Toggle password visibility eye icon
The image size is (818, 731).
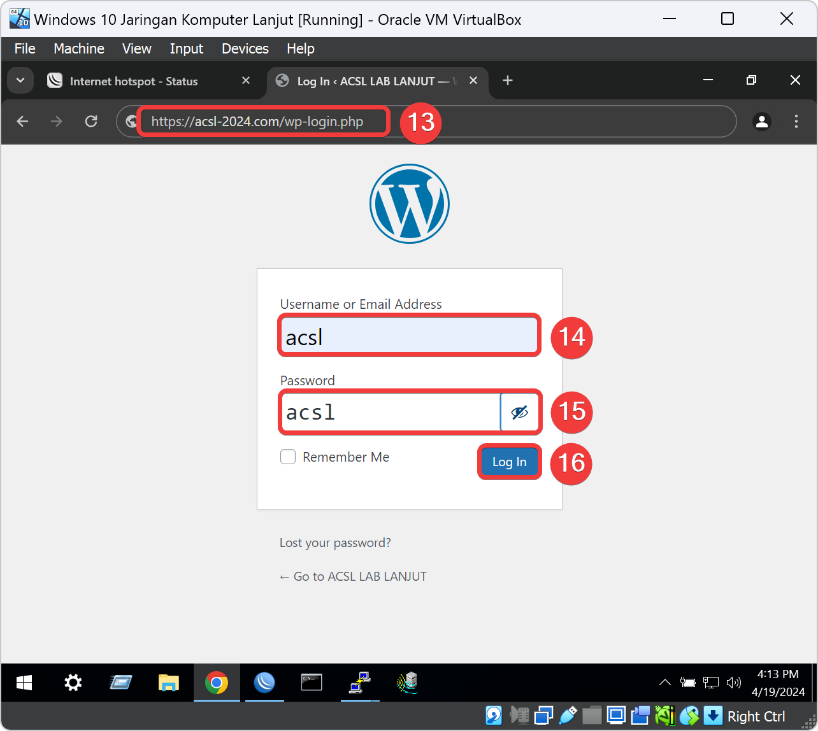coord(520,413)
